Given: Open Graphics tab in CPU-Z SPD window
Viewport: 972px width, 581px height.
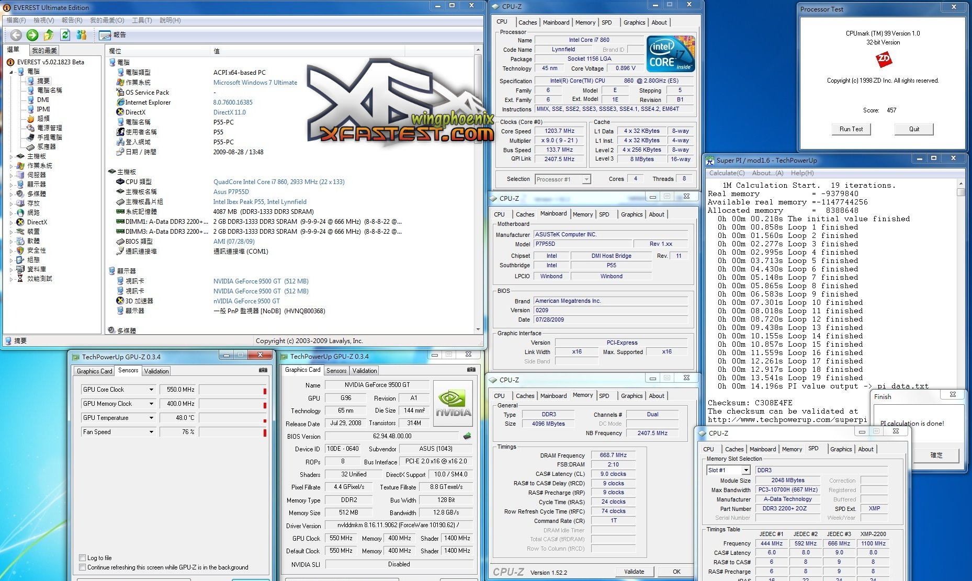Looking at the screenshot, I should click(841, 449).
